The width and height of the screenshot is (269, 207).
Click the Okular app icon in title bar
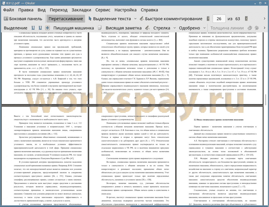tap(3, 3)
